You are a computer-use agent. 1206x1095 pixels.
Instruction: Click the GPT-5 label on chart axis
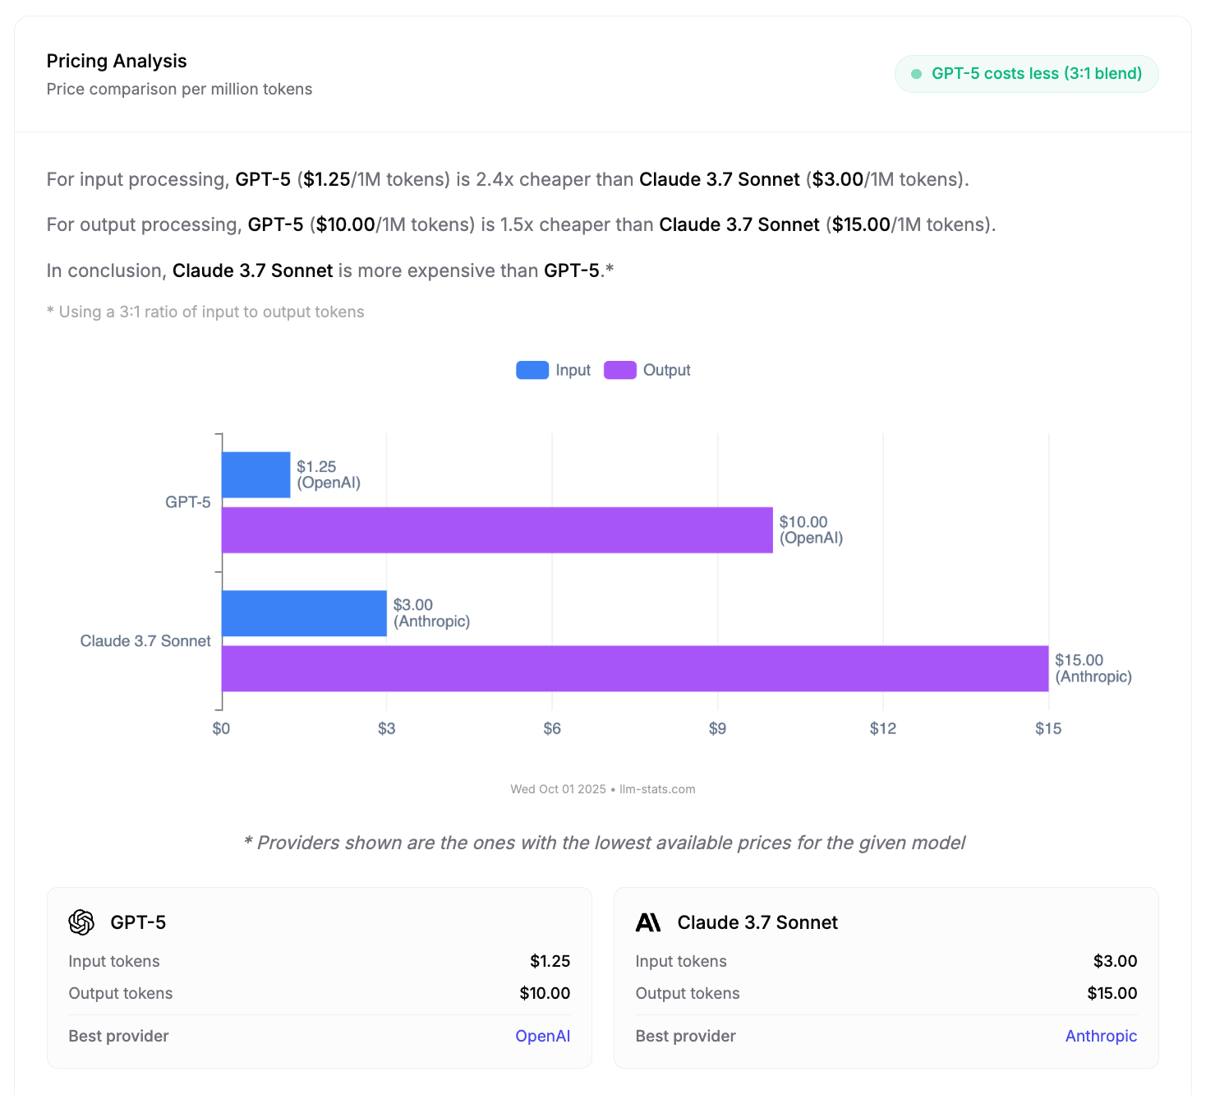coord(188,502)
